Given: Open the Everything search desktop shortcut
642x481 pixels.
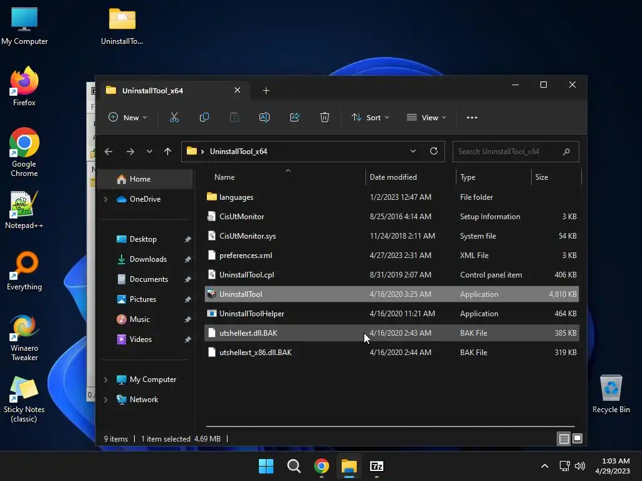Looking at the screenshot, I should pyautogui.click(x=24, y=271).
